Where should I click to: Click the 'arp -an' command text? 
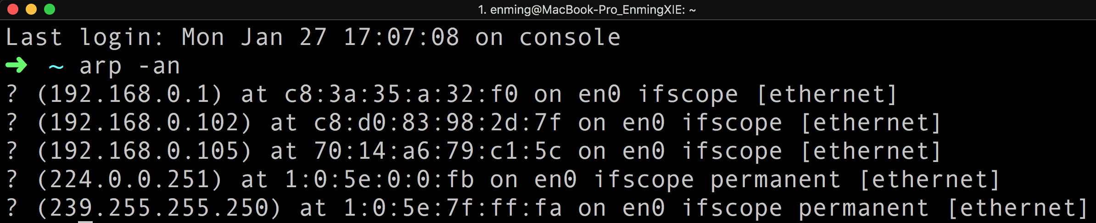pyautogui.click(x=129, y=66)
